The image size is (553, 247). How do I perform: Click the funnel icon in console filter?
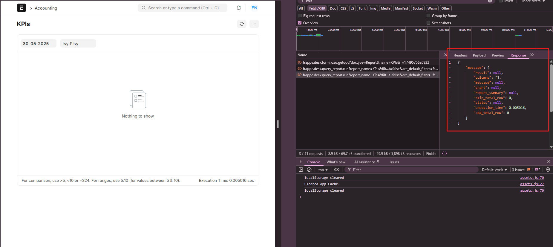click(349, 170)
